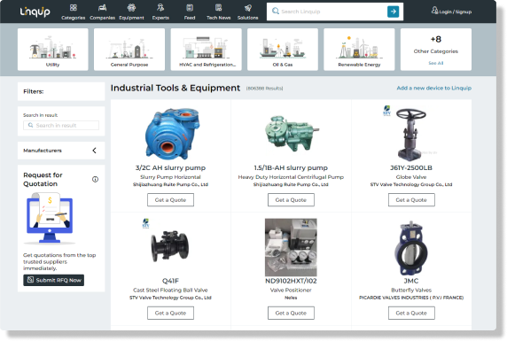Open the ND9102HXT/I02 product title
The width and height of the screenshot is (507, 341).
click(291, 281)
